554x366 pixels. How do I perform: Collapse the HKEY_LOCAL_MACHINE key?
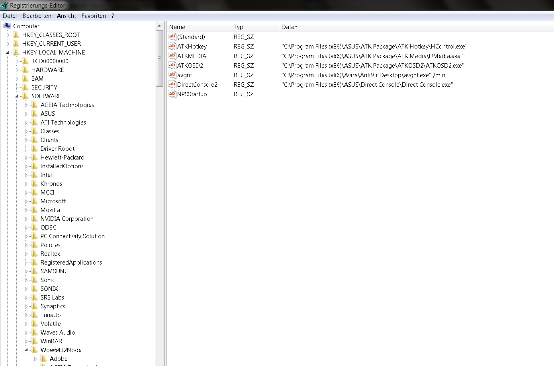8,53
